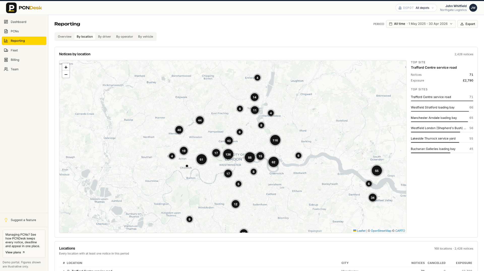Click the 4 marker near Walthamstow
The width and height of the screenshot is (484, 271).
(x=271, y=113)
